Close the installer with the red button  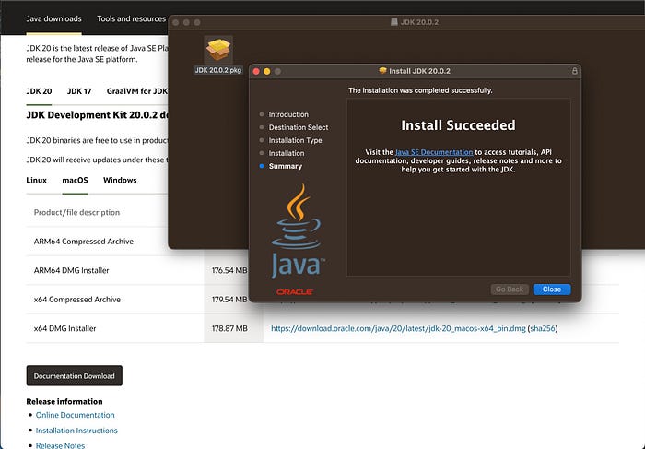(x=256, y=71)
